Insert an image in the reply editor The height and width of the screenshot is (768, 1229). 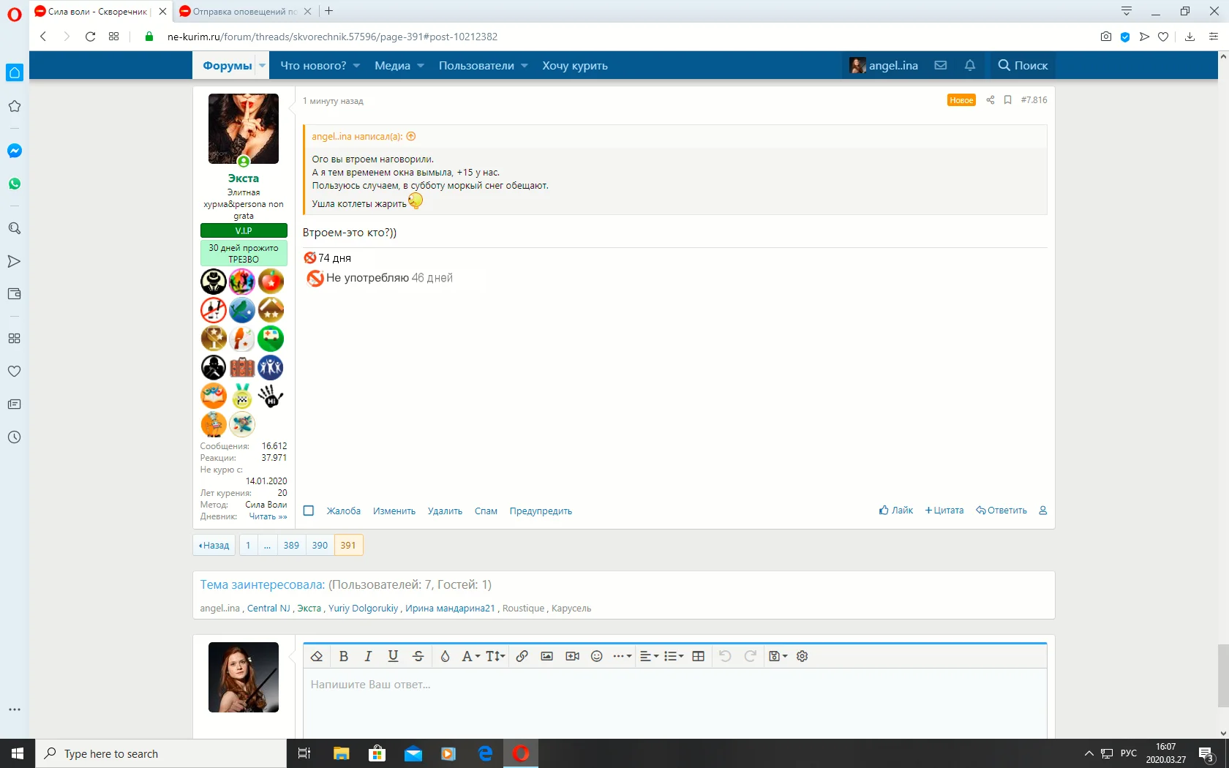pyautogui.click(x=546, y=656)
